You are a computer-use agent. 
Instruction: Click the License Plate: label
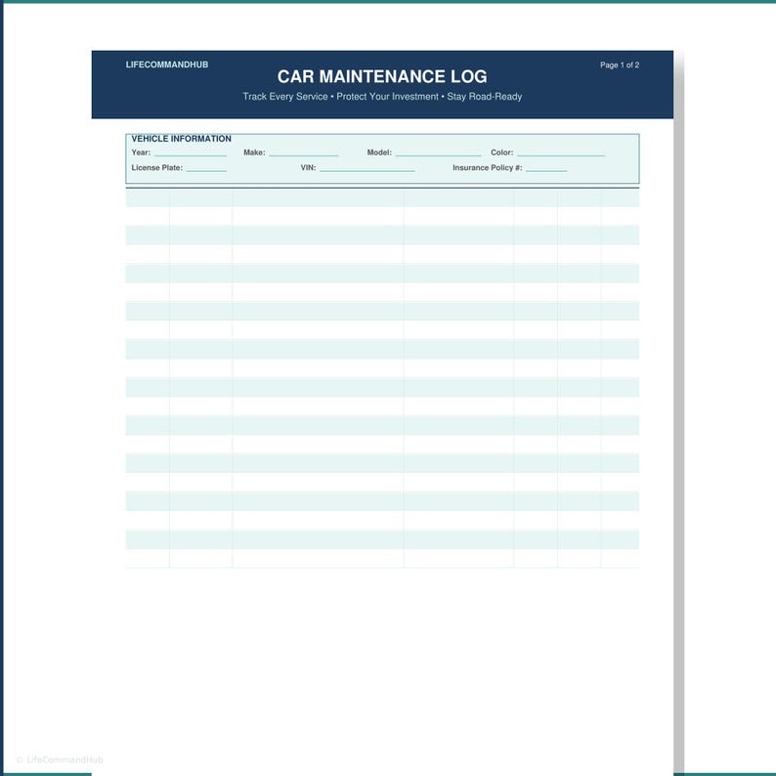coord(157,168)
